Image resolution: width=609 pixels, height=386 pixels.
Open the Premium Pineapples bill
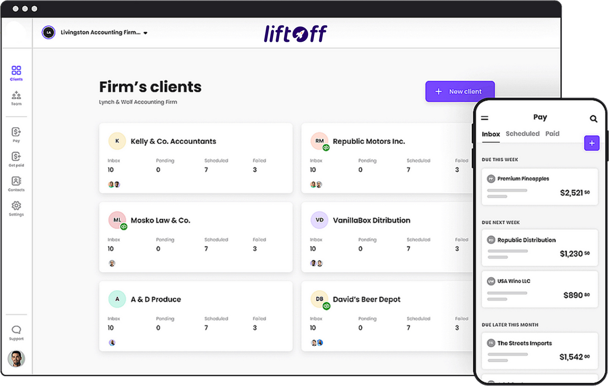tap(540, 186)
